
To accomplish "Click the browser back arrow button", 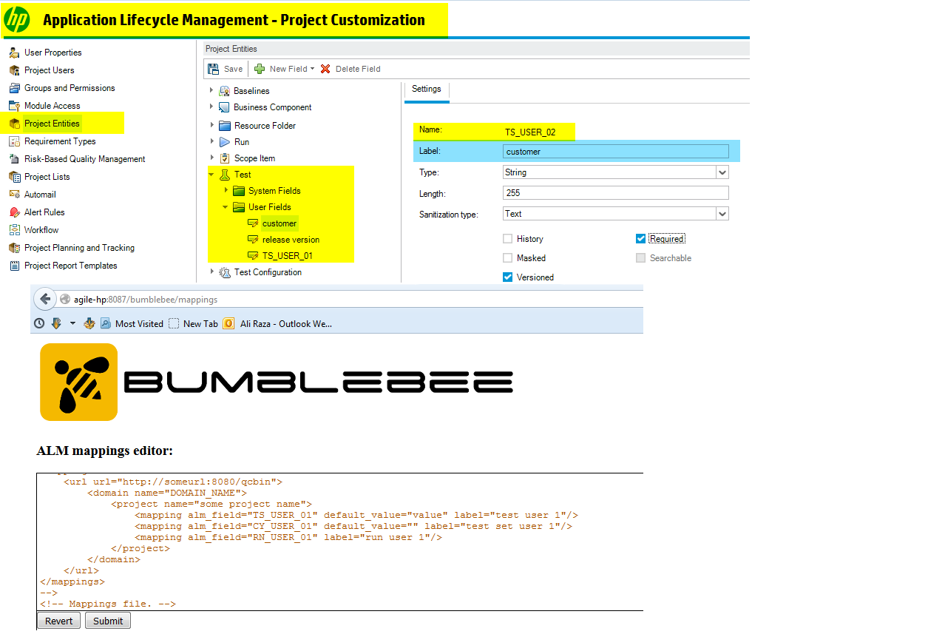I will [x=45, y=299].
